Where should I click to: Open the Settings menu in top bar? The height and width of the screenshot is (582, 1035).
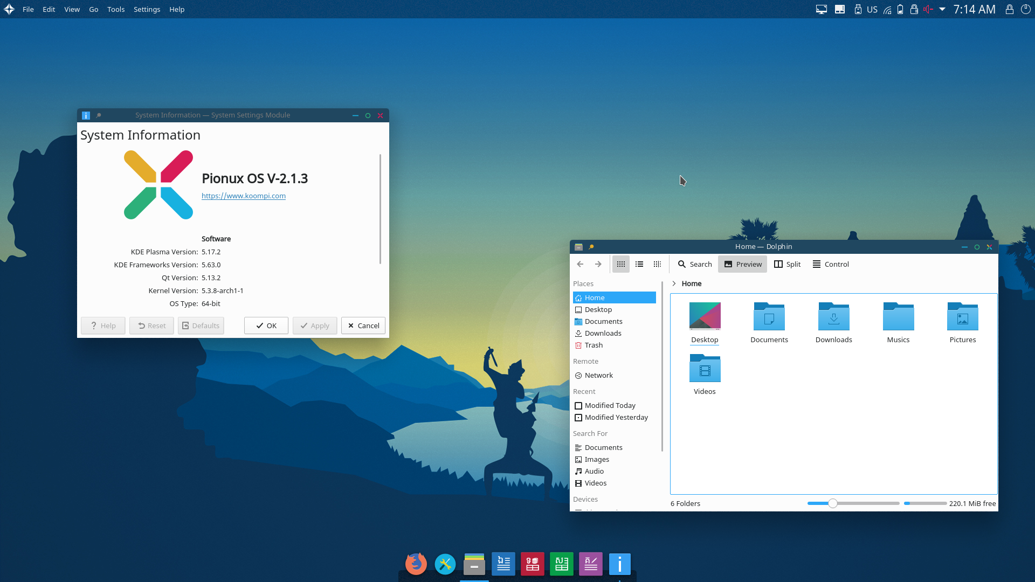coord(147,9)
